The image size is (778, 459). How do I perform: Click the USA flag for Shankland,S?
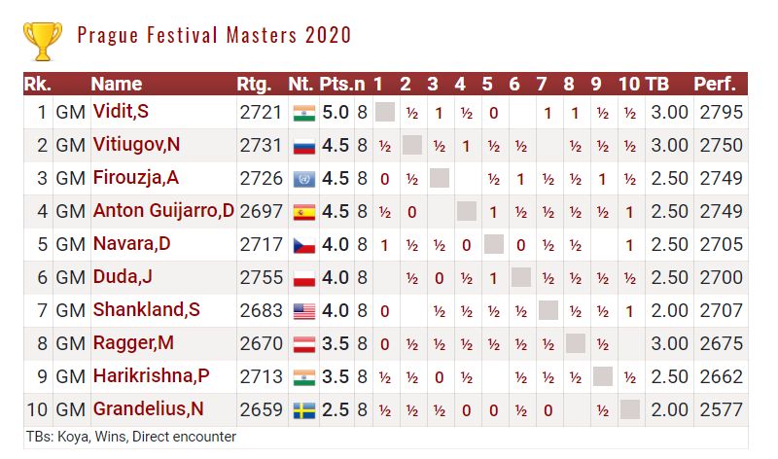(x=303, y=311)
